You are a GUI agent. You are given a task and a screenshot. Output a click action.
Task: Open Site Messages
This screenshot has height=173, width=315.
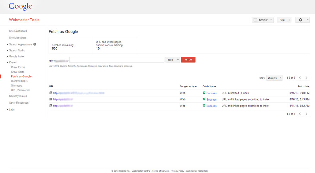(x=18, y=38)
